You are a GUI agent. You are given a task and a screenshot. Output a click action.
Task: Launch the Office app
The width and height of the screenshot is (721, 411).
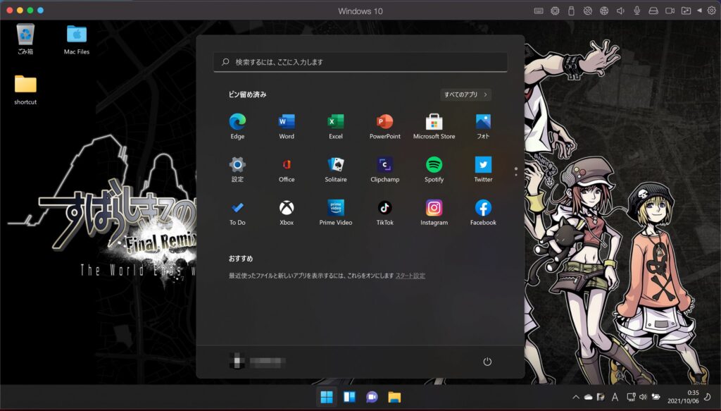click(x=287, y=169)
